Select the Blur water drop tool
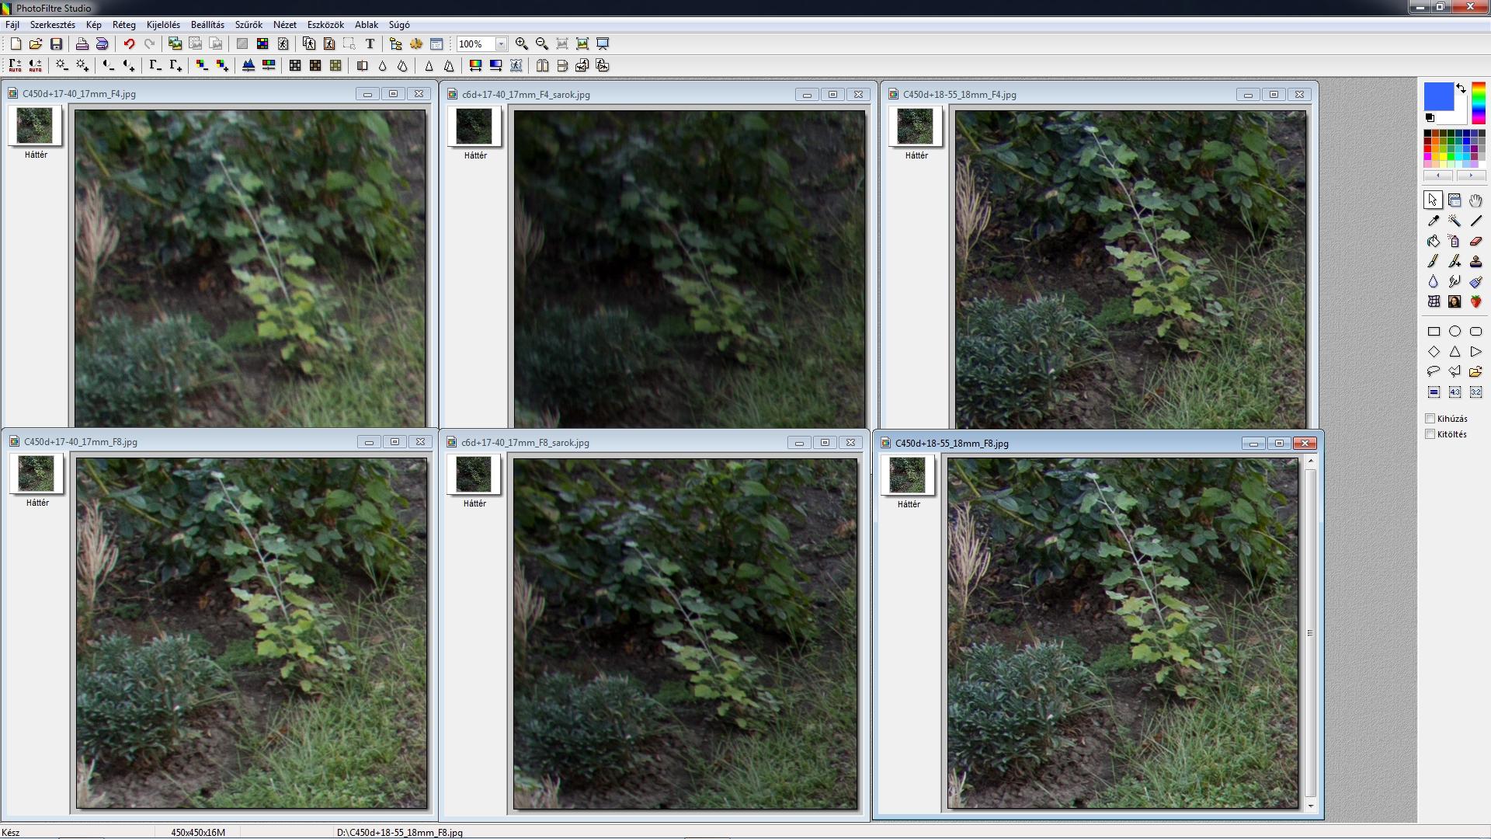Screen dimensions: 1491x839 1434,281
